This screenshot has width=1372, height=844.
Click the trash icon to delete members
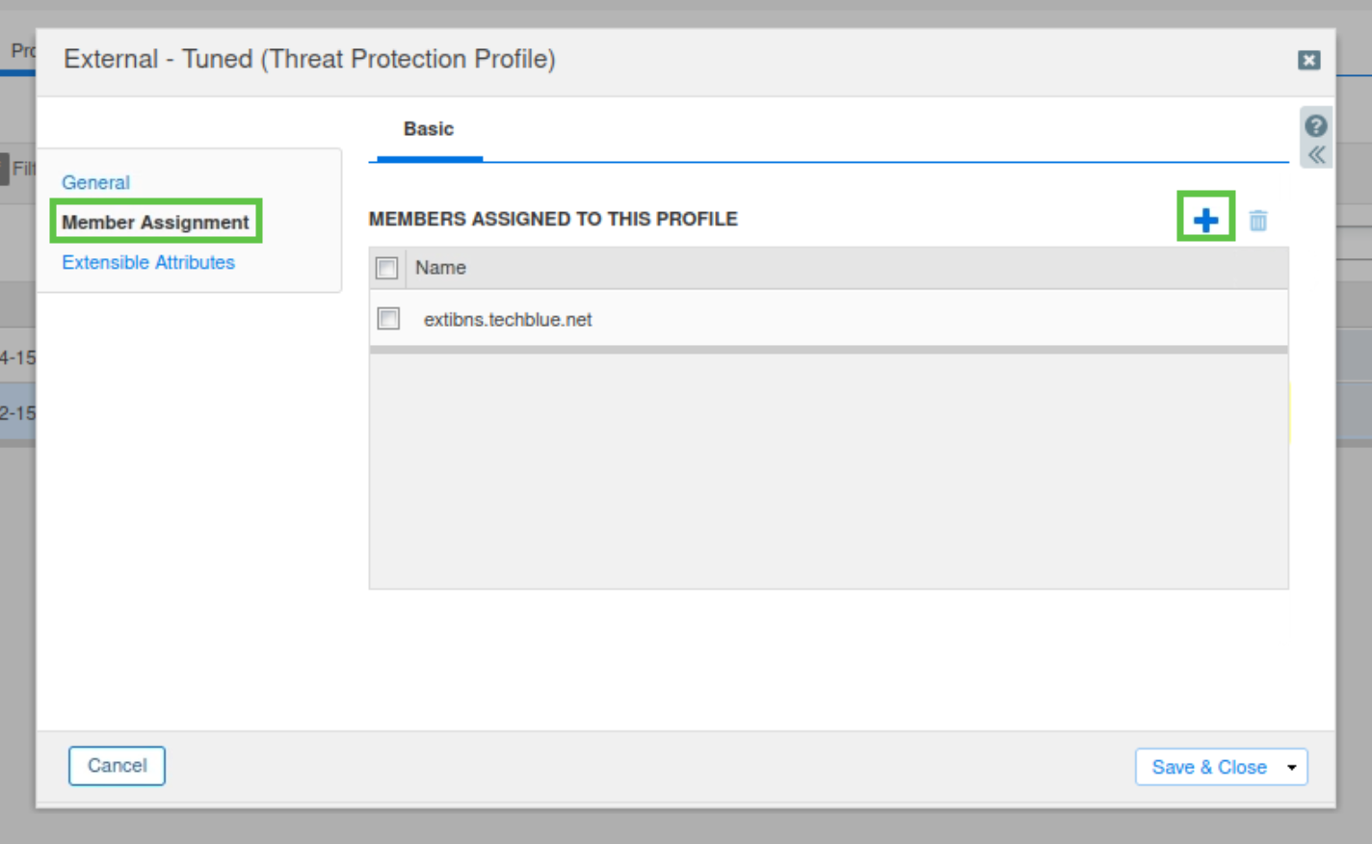tap(1257, 221)
